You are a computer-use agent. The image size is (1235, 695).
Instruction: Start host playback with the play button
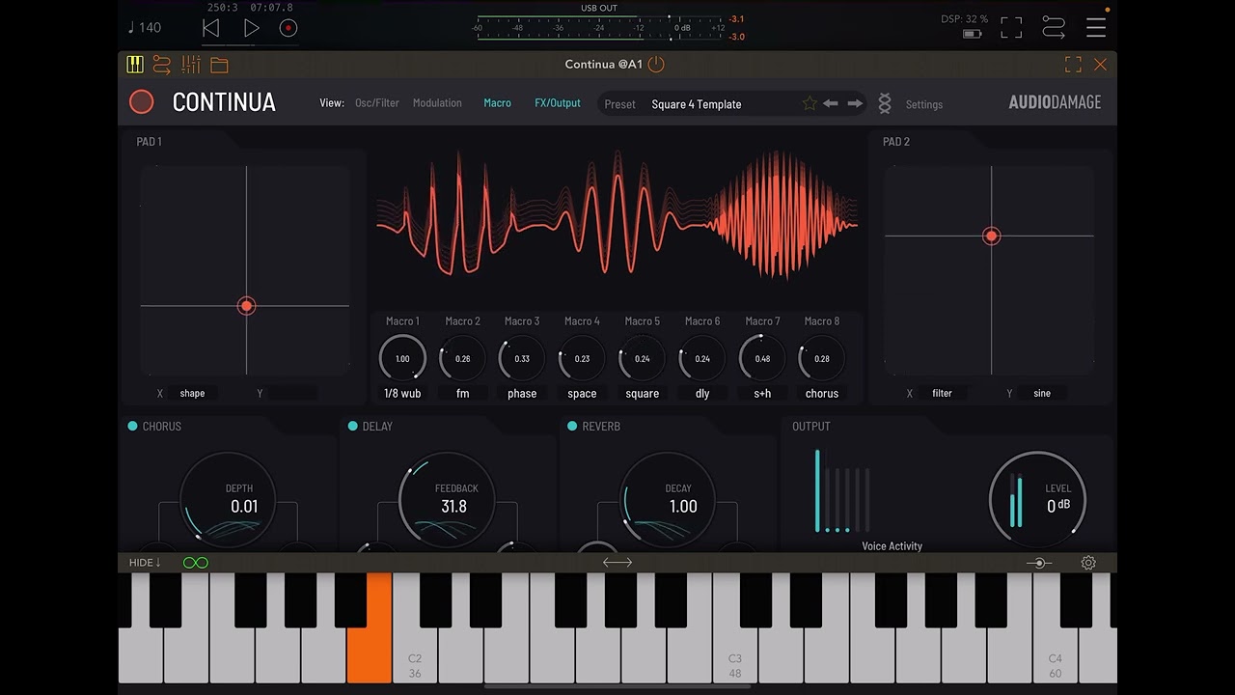251,28
